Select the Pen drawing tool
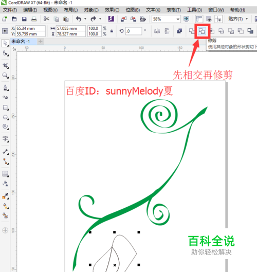The height and width of the screenshot is (272, 257). tap(5, 87)
